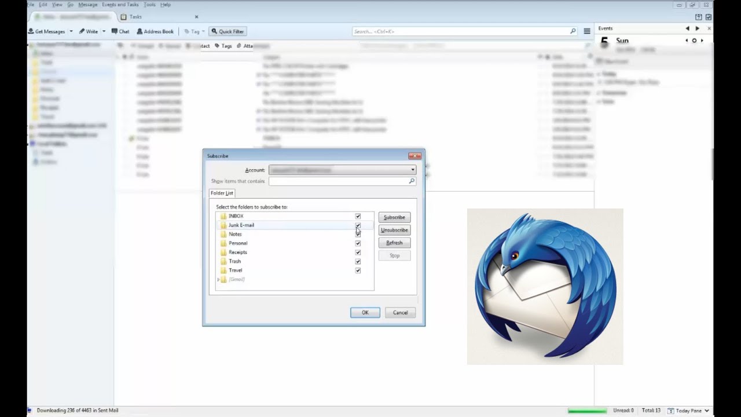The width and height of the screenshot is (741, 417).
Task: Click the Tags quick filter icon
Action: pos(223,46)
